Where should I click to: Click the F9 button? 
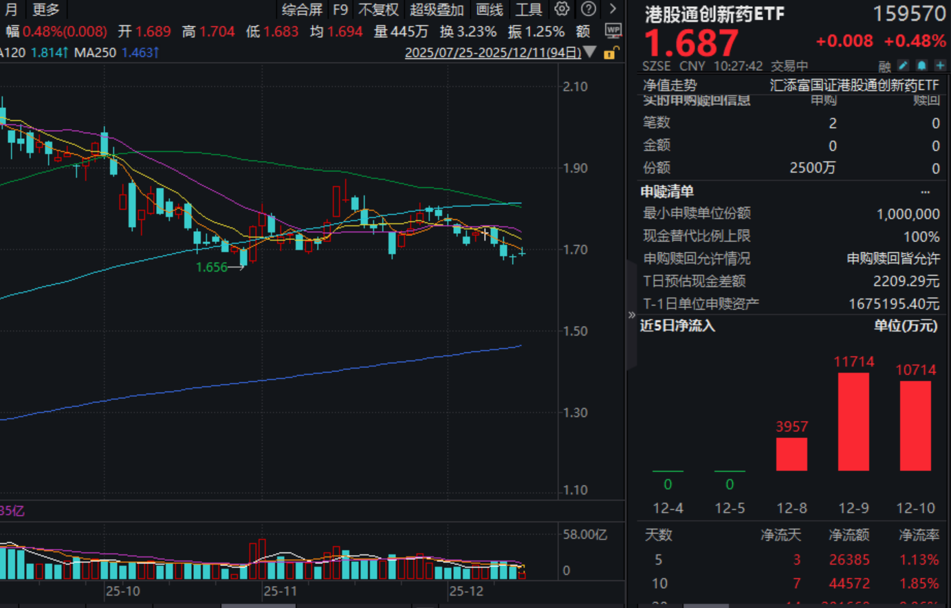point(339,10)
